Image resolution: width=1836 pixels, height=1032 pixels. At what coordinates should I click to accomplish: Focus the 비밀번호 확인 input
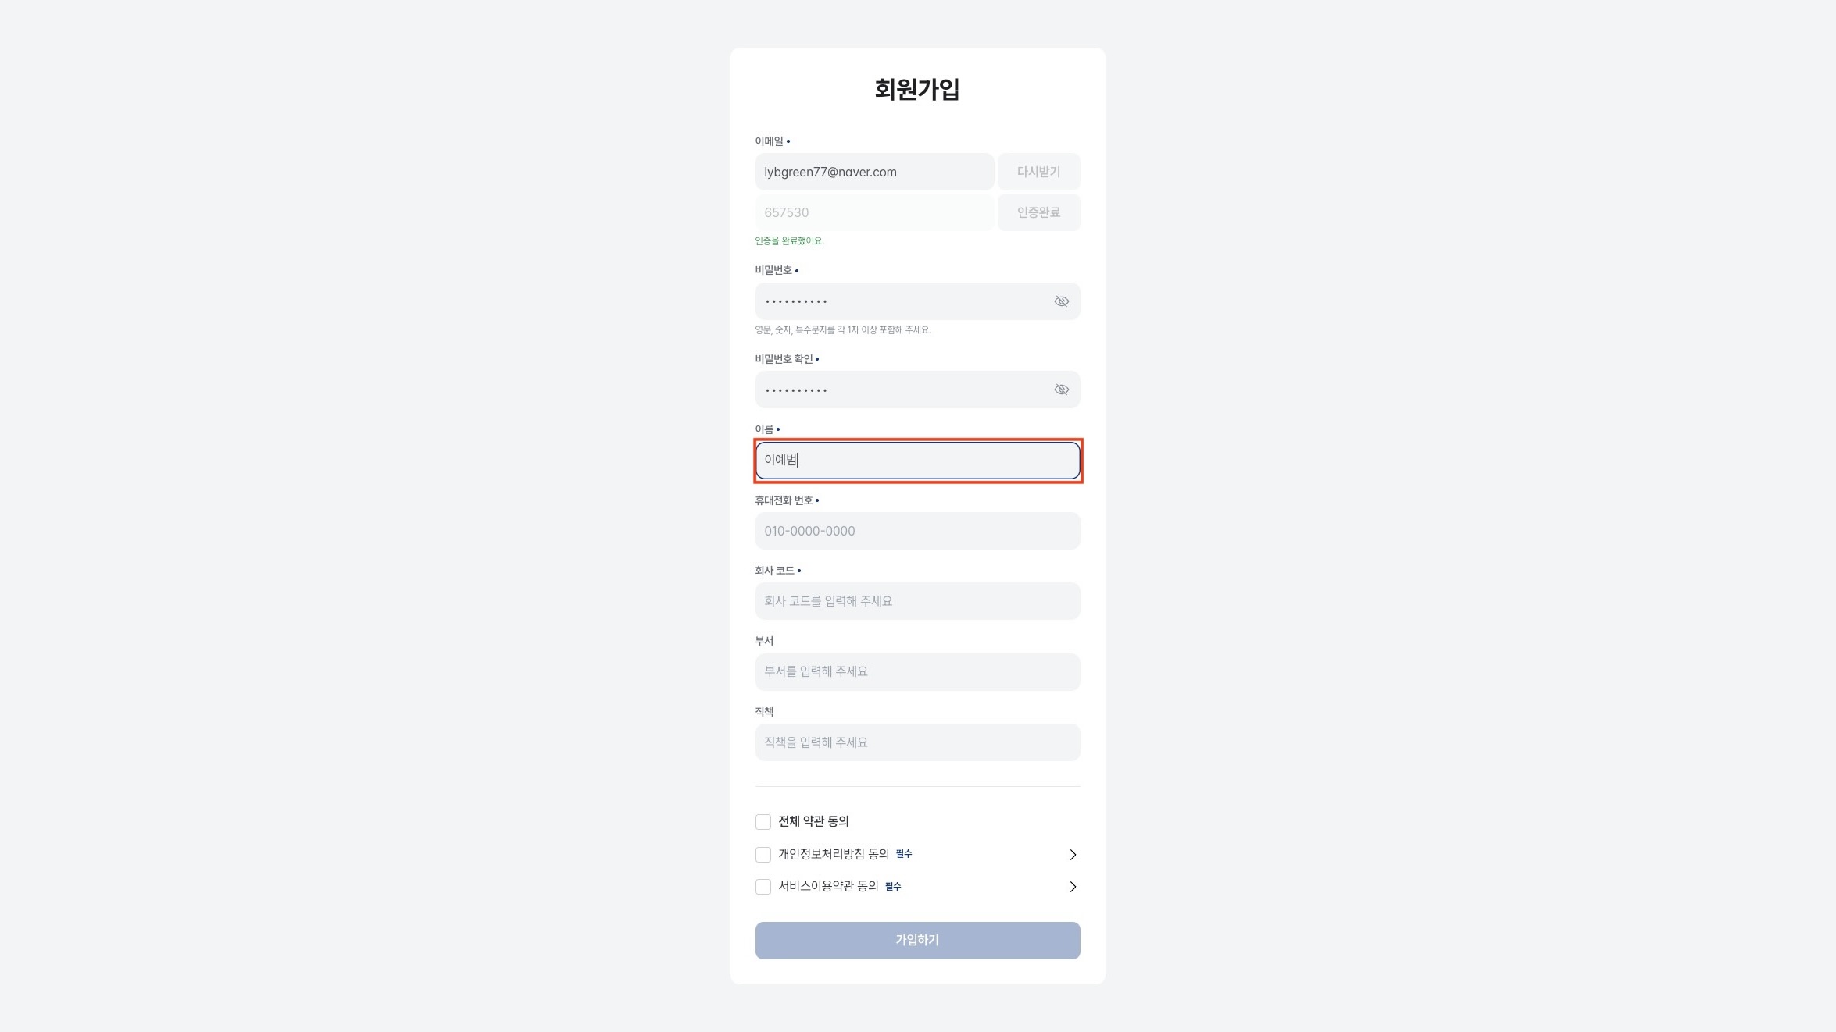(x=898, y=390)
